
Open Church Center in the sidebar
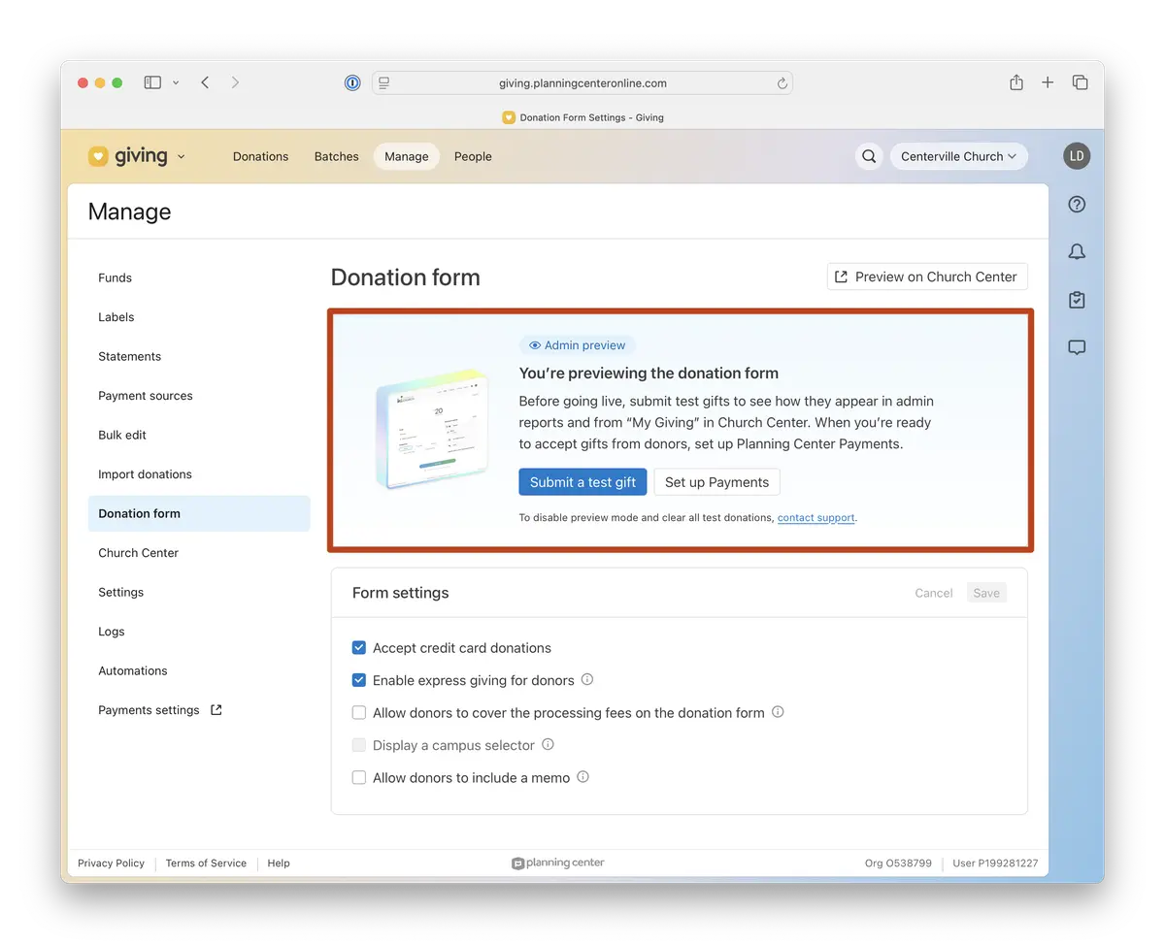coord(199,553)
